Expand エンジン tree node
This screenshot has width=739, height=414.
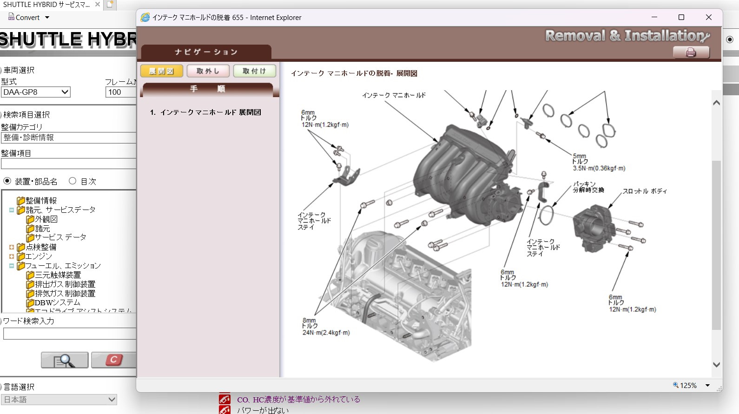point(12,256)
